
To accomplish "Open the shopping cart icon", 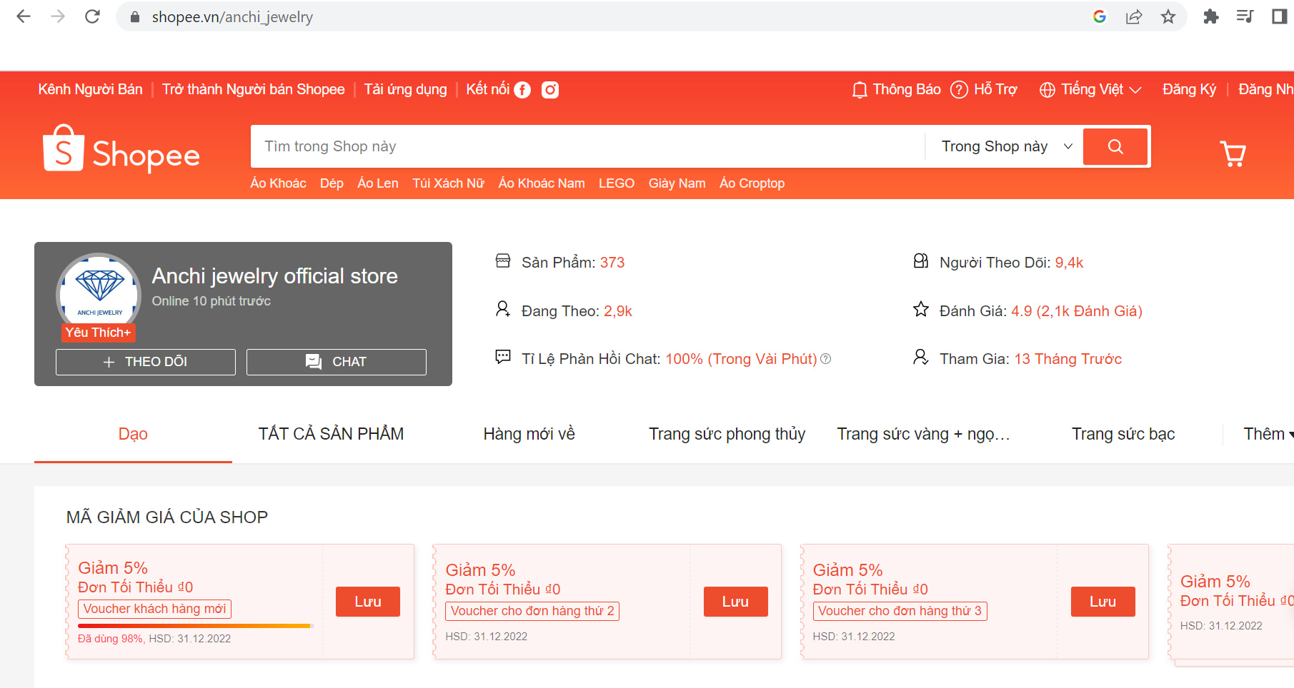I will click(1233, 153).
